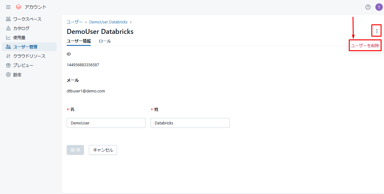Screen dimensions: 384x194
Task: Open the three-dot kebab menu
Action: pos(377,31)
